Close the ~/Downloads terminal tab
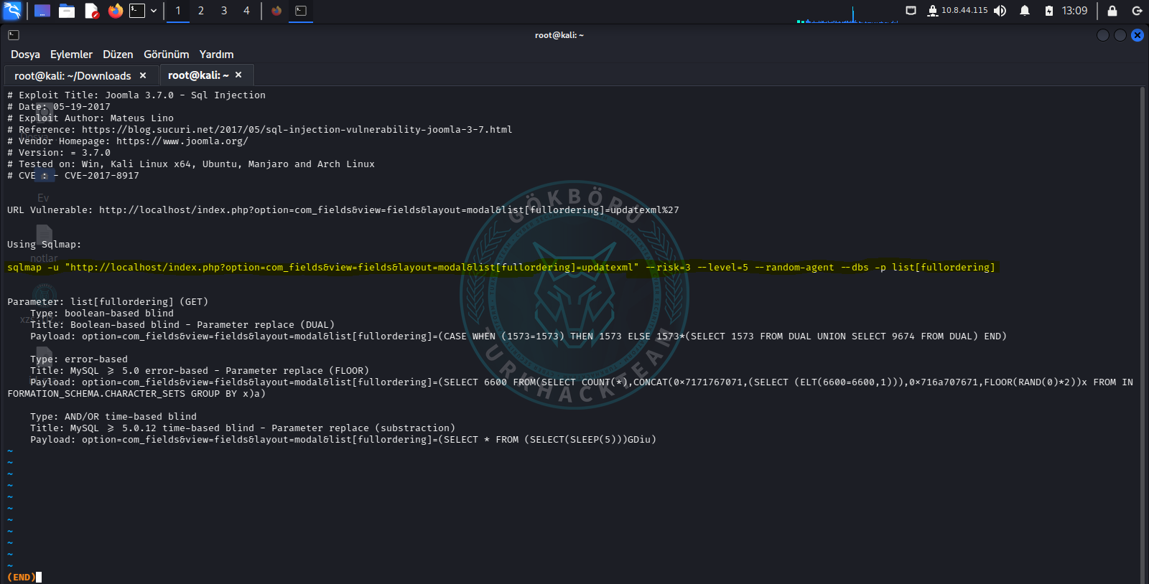1149x584 pixels. (143, 75)
